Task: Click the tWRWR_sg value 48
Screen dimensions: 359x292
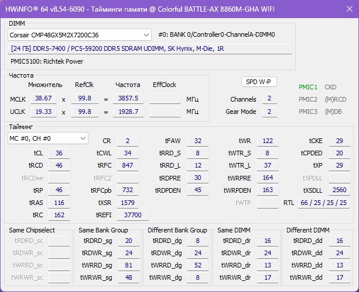Action: [x=129, y=277]
